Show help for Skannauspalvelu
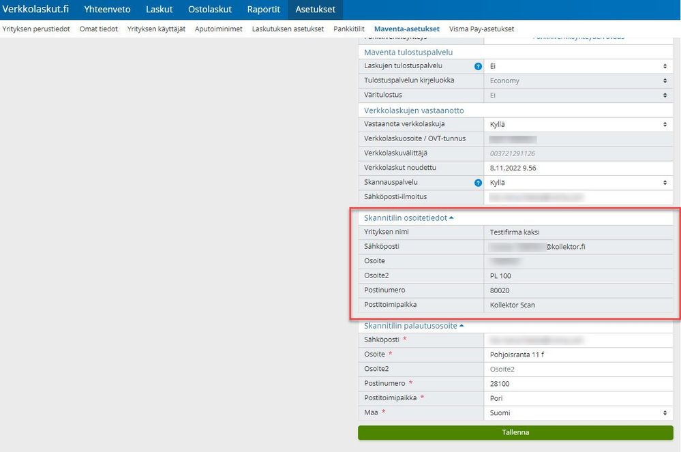Screen dimensions: 681x452 click(478, 183)
